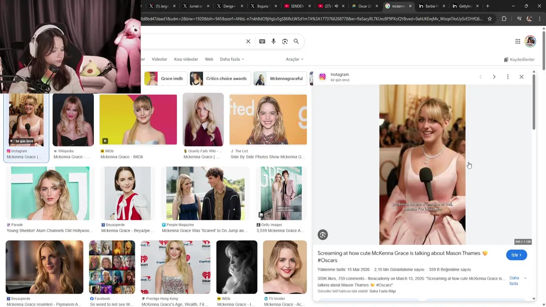Open a new browser tab with plus icon
546x307 pixels.
488,6
